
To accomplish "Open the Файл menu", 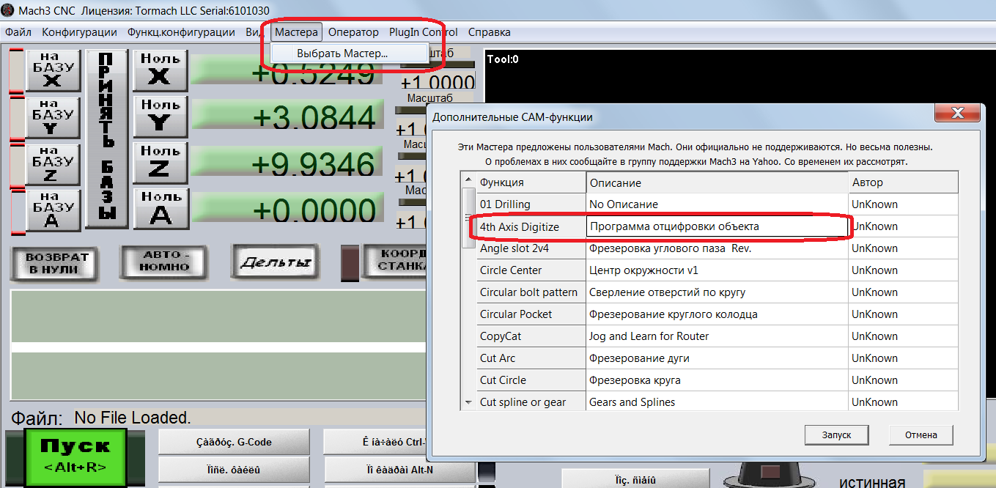I will click(x=18, y=32).
